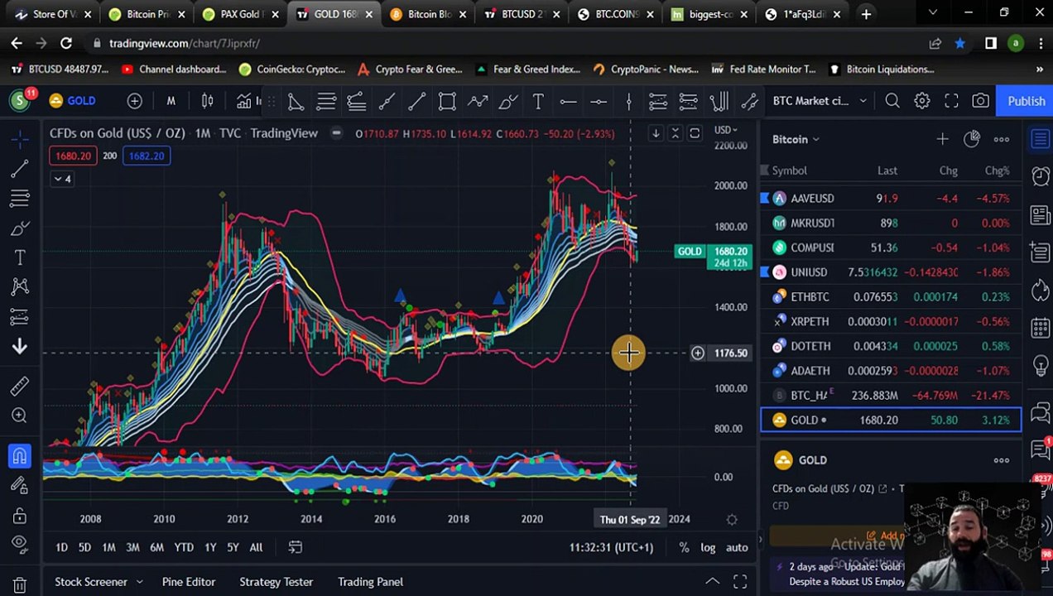Open the Fibonacci/gann tools in left sidebar
The image size is (1053, 596).
20,199
